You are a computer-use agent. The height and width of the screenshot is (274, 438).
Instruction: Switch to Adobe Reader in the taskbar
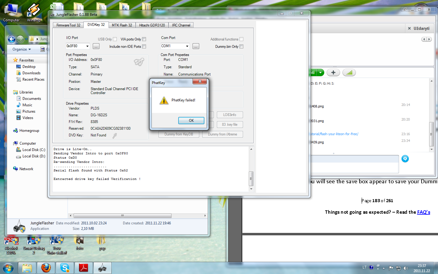point(84,268)
